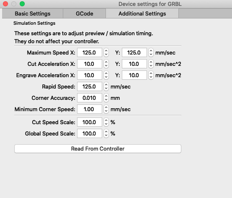Click the Maximum Speed X input field

click(x=90, y=52)
